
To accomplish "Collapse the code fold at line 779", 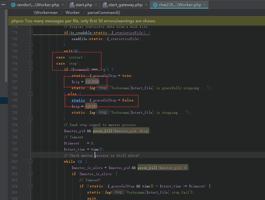I will pos(30,32).
